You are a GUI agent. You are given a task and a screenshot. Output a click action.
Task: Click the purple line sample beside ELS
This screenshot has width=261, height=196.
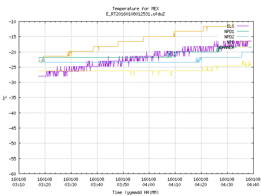click(243, 26)
